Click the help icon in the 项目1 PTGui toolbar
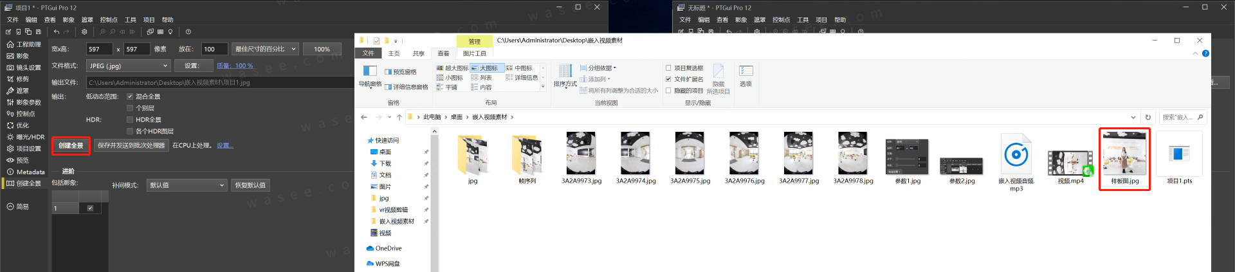Viewport: 1235px width, 272px height. coord(188,32)
